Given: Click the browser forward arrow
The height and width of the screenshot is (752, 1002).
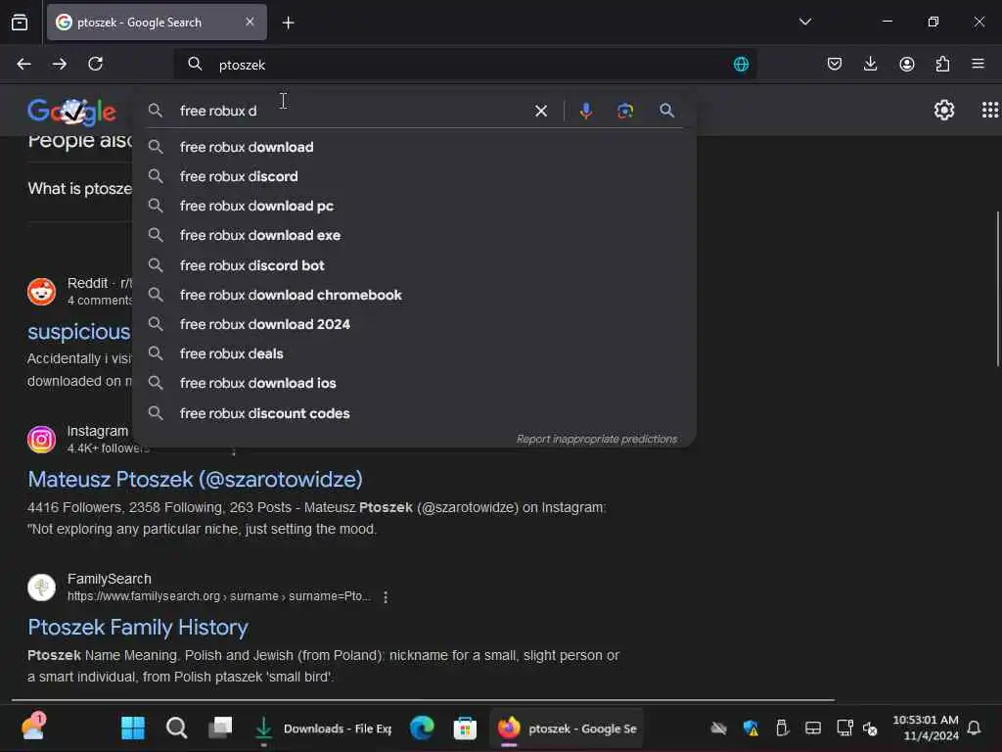Looking at the screenshot, I should tap(60, 64).
